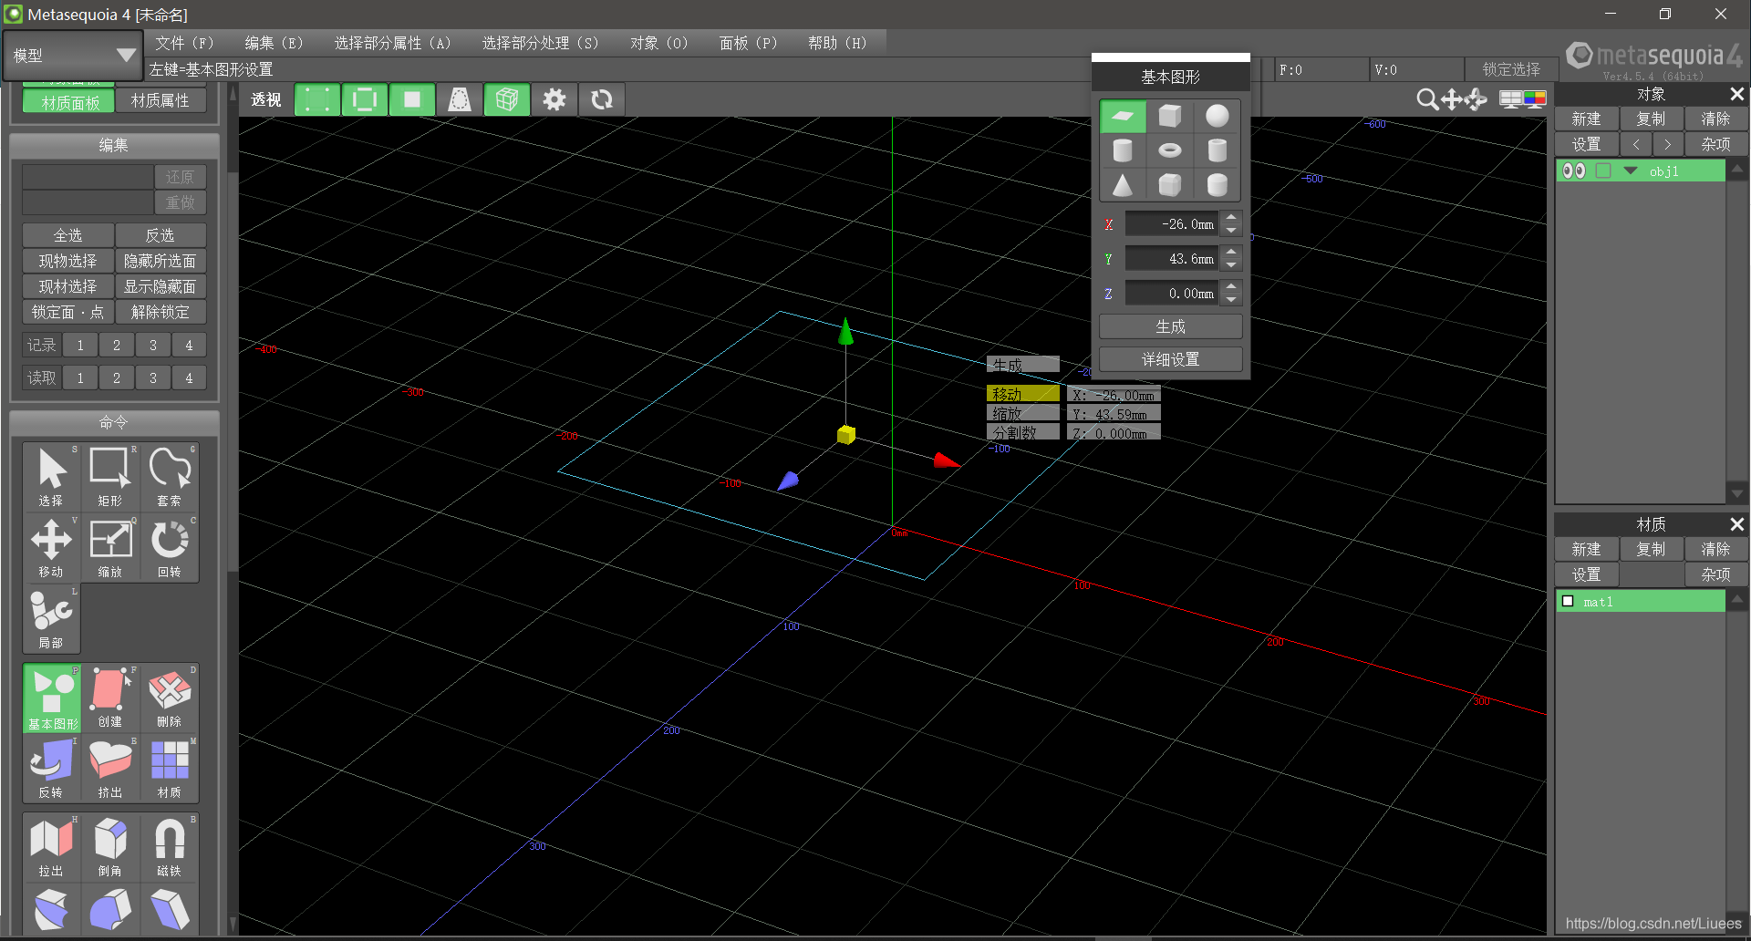Toggle the grid cube display button
1751x941 pixels.
[x=507, y=99]
